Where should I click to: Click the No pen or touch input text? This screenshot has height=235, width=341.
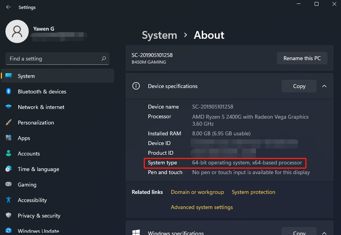[251, 173]
